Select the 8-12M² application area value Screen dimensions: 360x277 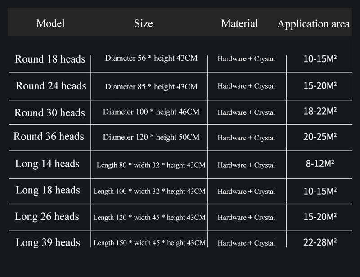(x=320, y=164)
